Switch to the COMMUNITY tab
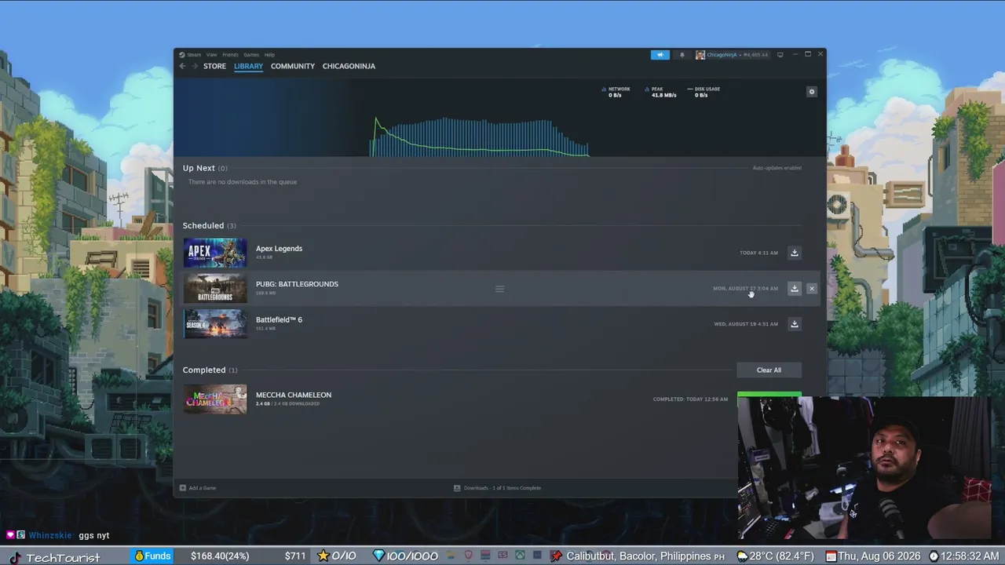 (x=293, y=66)
